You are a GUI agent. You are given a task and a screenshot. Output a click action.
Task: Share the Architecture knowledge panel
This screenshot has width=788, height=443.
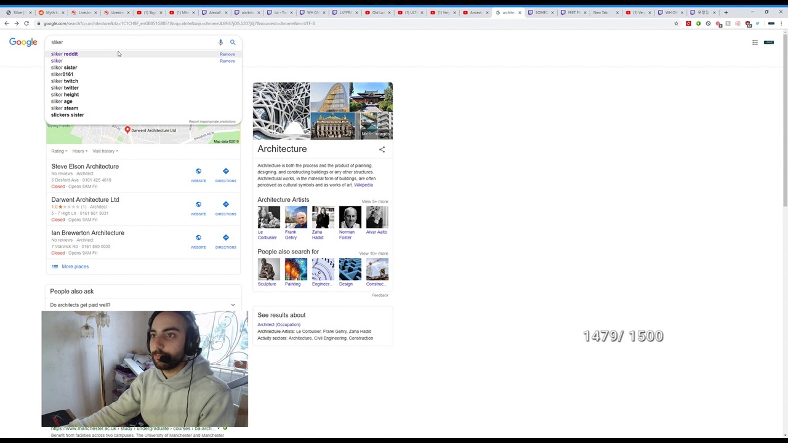(x=382, y=150)
